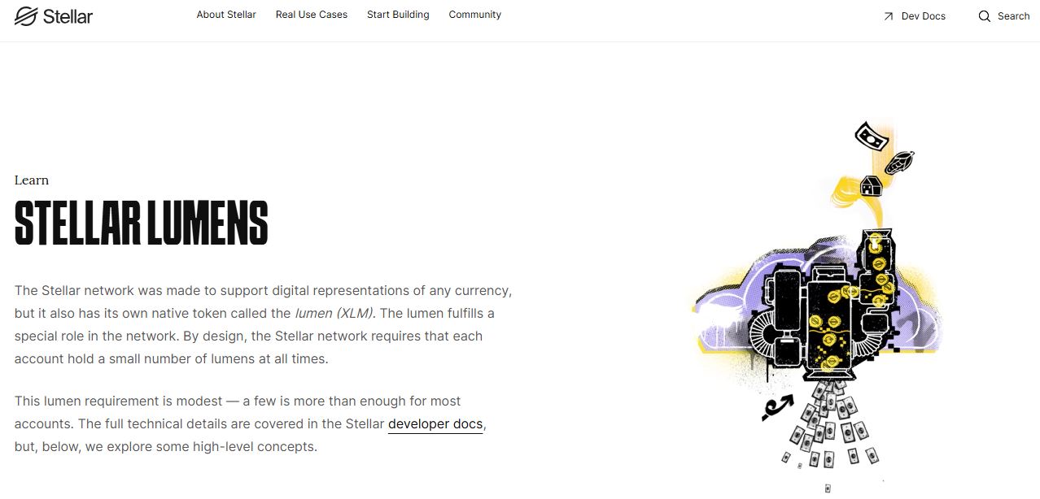Click the banknote icon atop the illustration
The width and height of the screenshot is (1040, 499).
872,137
